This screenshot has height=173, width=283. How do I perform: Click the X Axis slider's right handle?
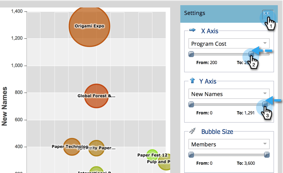tap(251, 54)
